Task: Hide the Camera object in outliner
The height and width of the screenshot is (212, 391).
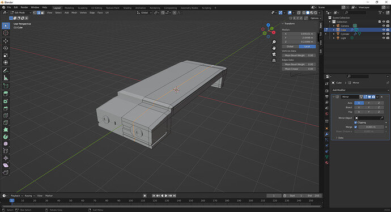Action: click(384, 26)
